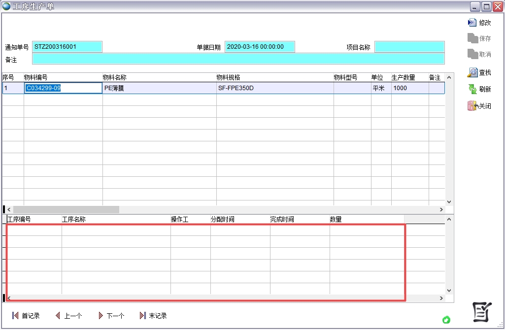Click the 项目名称 input field
Screen dimensions: 505x330
[409, 47]
